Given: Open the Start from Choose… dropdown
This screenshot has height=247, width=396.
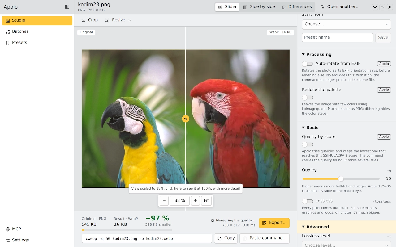Looking at the screenshot, I should (346, 24).
